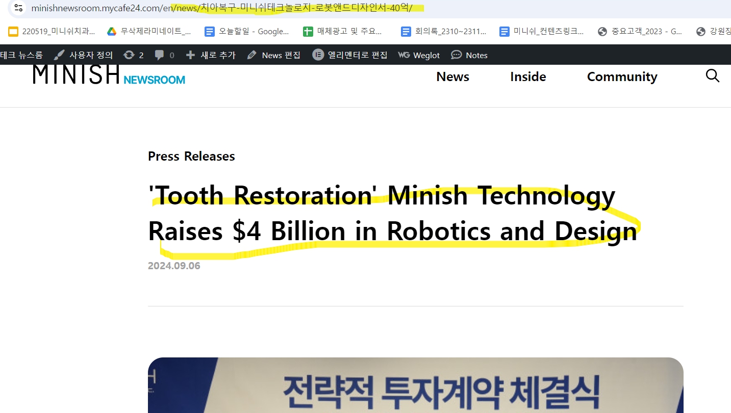The width and height of the screenshot is (731, 413).
Task: Open the 테크 뉴스룸 site menu
Action: pos(21,55)
